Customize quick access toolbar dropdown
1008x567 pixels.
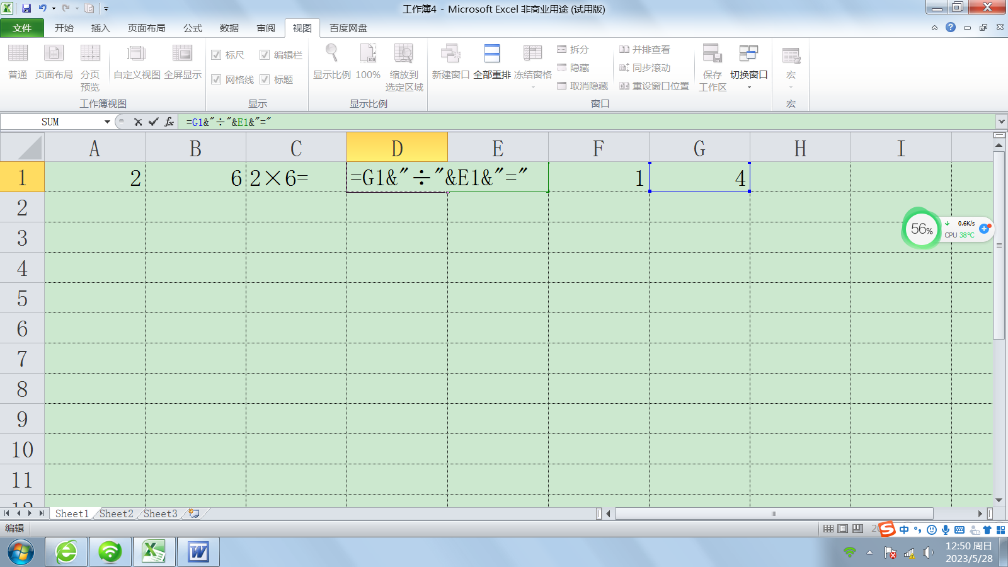coord(106,9)
